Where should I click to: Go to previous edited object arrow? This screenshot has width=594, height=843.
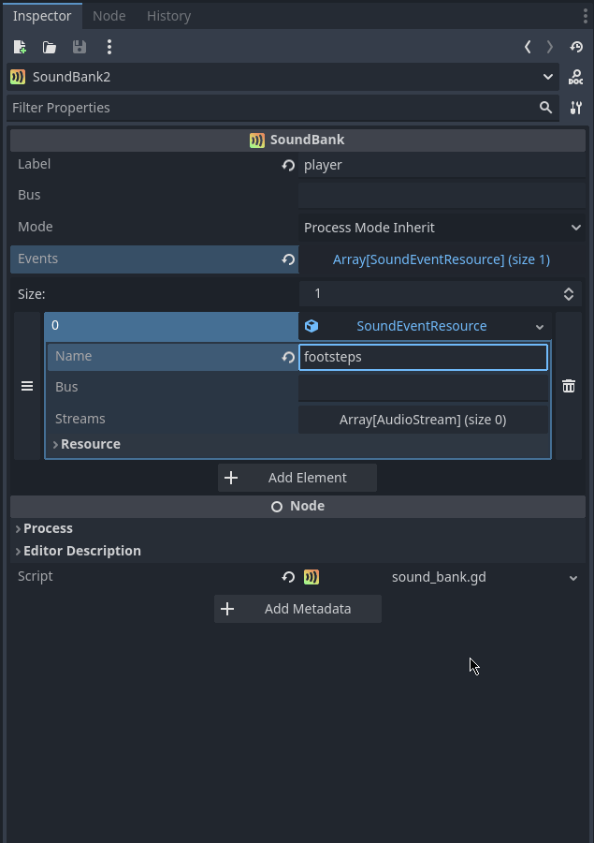click(528, 47)
